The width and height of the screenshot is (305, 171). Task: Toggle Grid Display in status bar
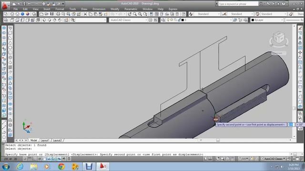[x=30, y=159]
